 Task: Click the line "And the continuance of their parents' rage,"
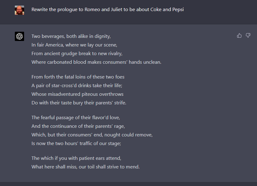click(78, 126)
